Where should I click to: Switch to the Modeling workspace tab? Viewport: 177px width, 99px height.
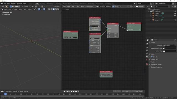pyautogui.click(x=42, y=4)
